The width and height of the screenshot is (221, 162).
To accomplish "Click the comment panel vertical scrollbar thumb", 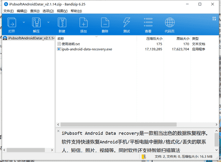I will pyautogui.click(x=216, y=140).
